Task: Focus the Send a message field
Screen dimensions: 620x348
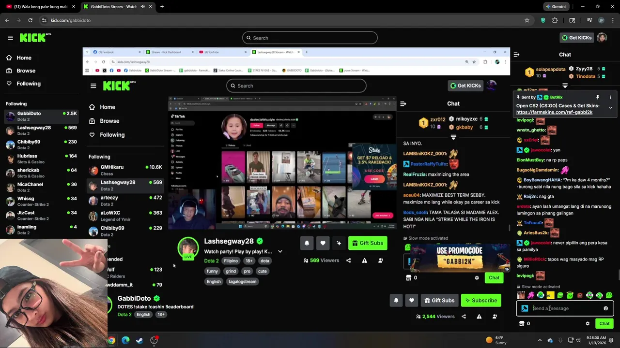Action: click(565, 308)
